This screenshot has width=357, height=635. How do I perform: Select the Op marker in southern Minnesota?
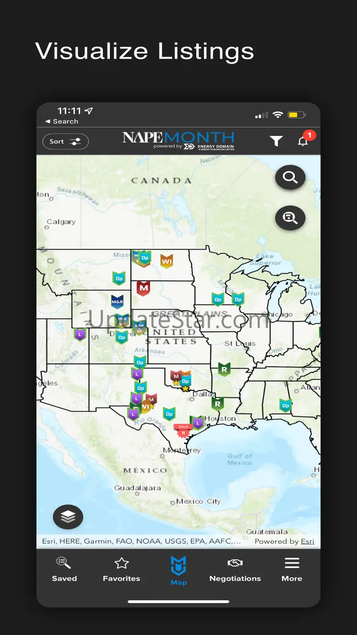218,299
